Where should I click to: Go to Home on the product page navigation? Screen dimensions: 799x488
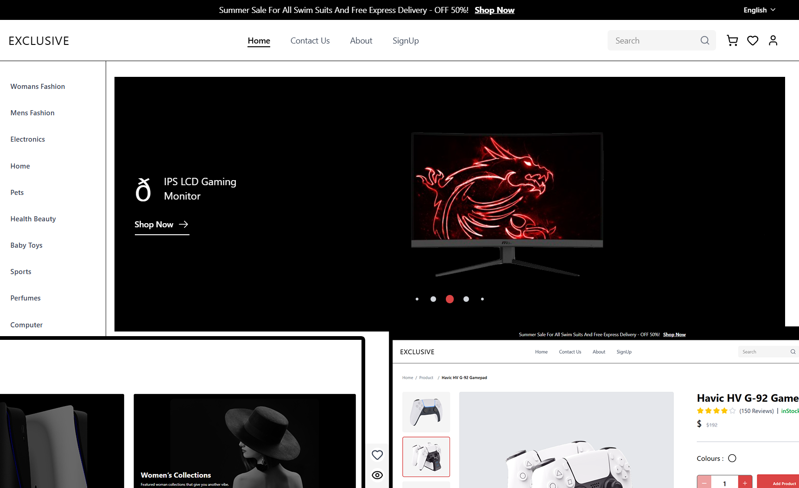click(x=541, y=352)
